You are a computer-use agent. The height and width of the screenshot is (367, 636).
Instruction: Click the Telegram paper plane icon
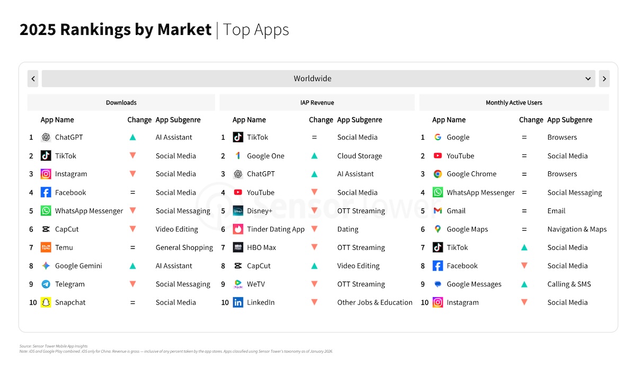pos(46,284)
